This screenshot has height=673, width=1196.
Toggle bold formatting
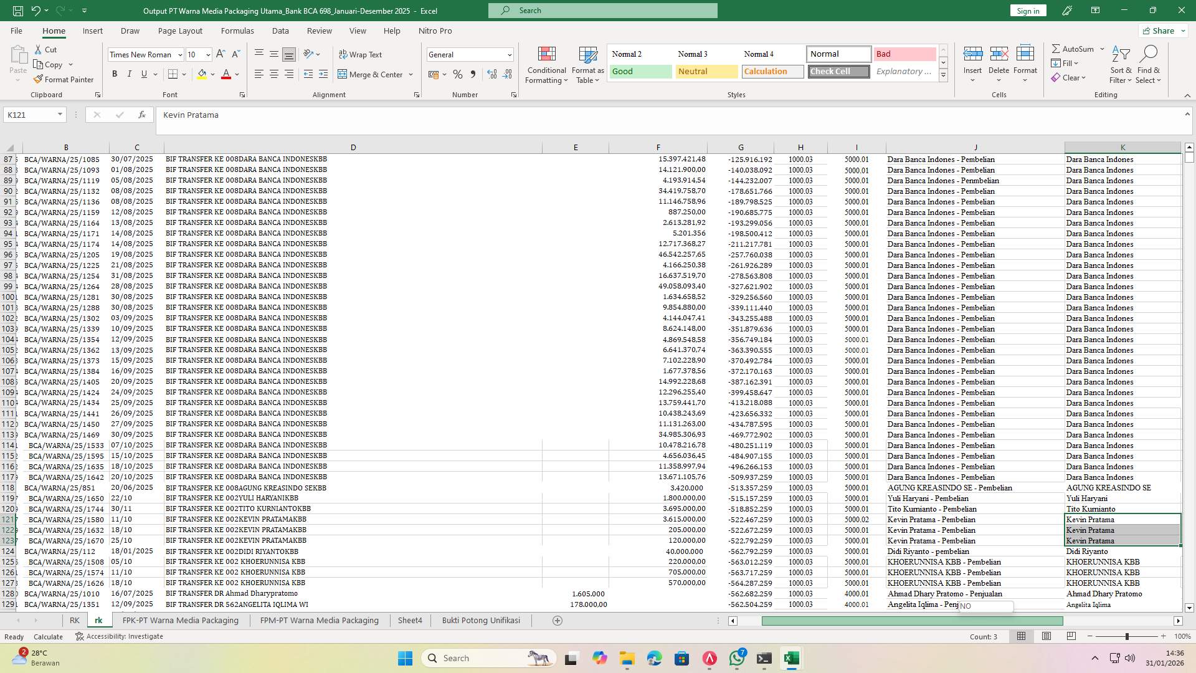[x=115, y=74]
